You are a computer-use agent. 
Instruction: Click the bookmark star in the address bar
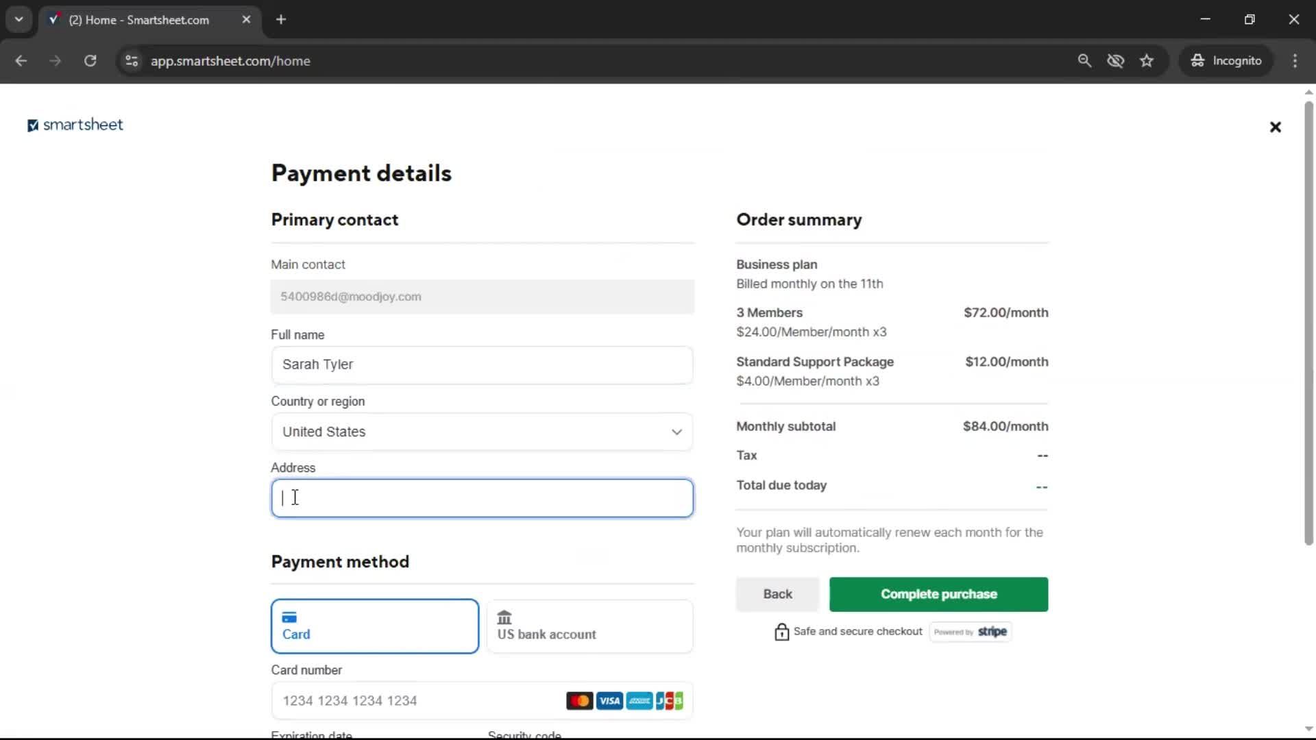coord(1147,60)
